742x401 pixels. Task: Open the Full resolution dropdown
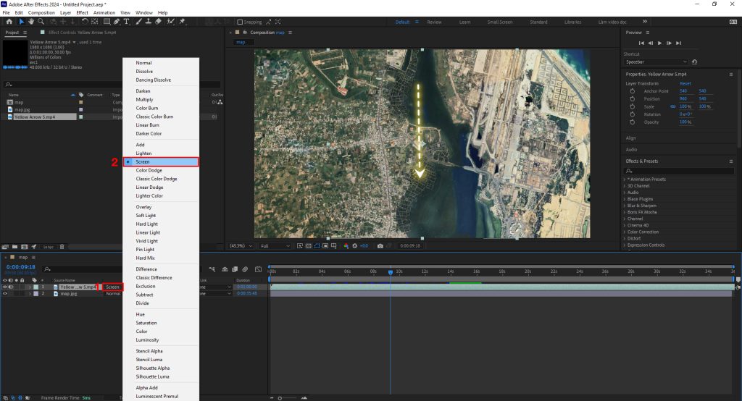[x=275, y=246]
